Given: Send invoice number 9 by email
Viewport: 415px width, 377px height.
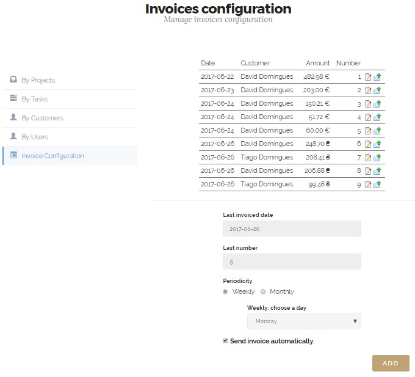Looking at the screenshot, I should pos(377,185).
